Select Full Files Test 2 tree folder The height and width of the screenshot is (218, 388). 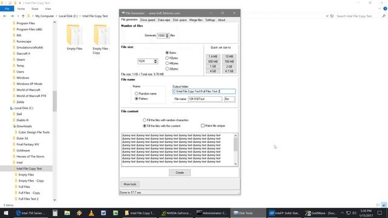tap(28, 199)
